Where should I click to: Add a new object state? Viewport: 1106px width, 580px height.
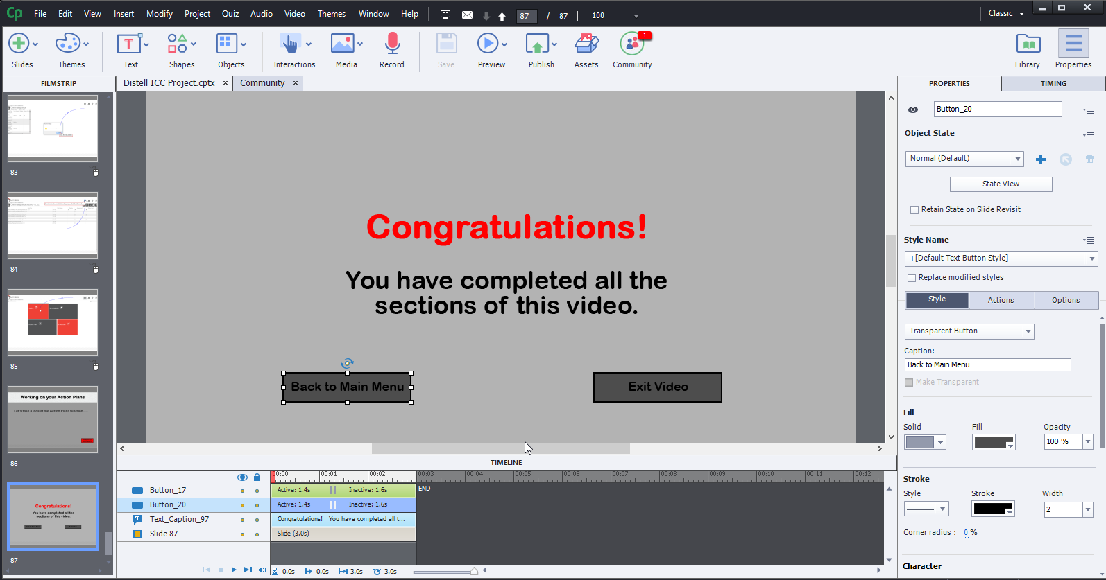pos(1041,159)
